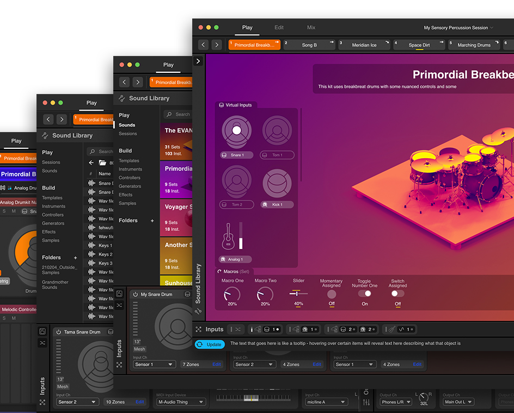Image resolution: width=514 pixels, height=413 pixels.
Task: Switch to the Mix tab
Action: [311, 28]
